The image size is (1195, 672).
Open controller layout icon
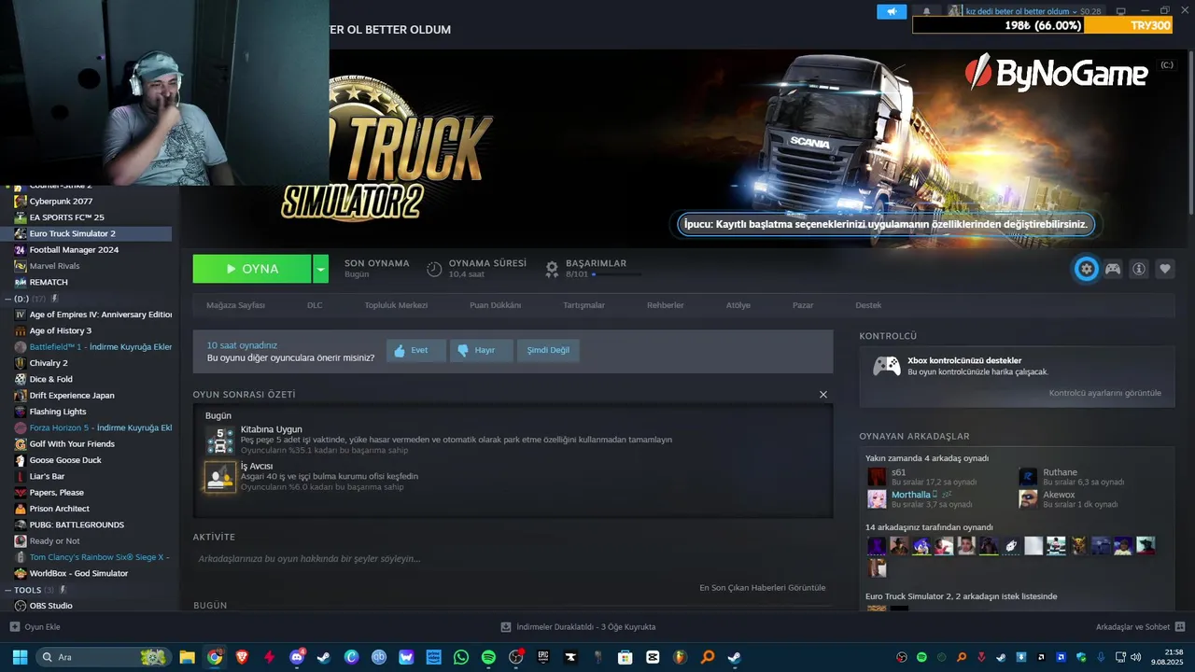(1113, 269)
